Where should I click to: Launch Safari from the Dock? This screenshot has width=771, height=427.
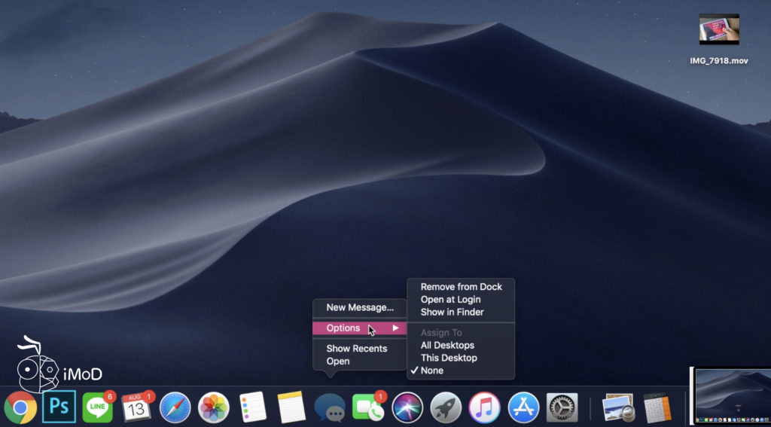[175, 407]
